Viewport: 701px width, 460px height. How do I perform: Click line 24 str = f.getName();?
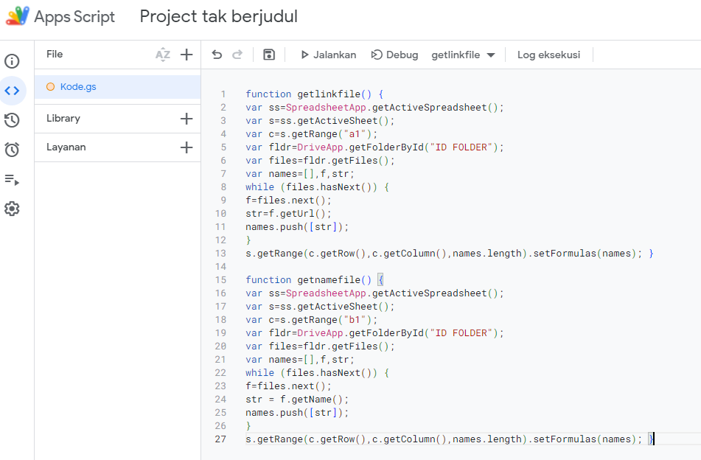tap(297, 400)
